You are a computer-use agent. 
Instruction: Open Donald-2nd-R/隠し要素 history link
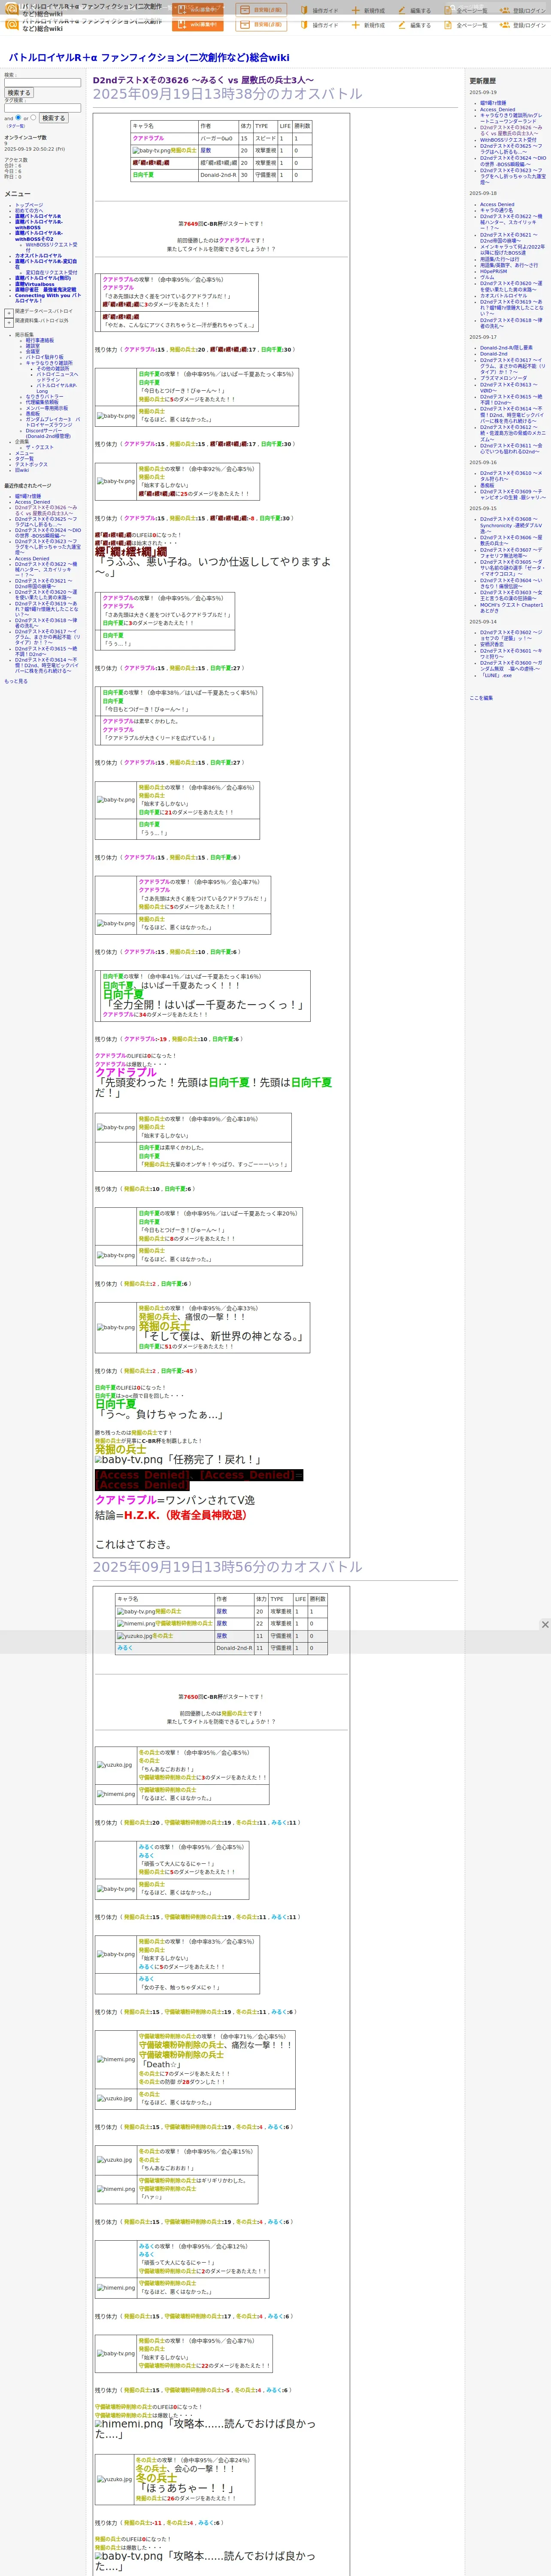point(506,348)
